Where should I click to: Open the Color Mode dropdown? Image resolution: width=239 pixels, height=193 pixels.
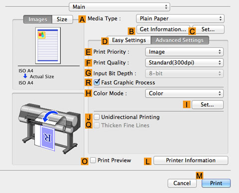(184, 93)
